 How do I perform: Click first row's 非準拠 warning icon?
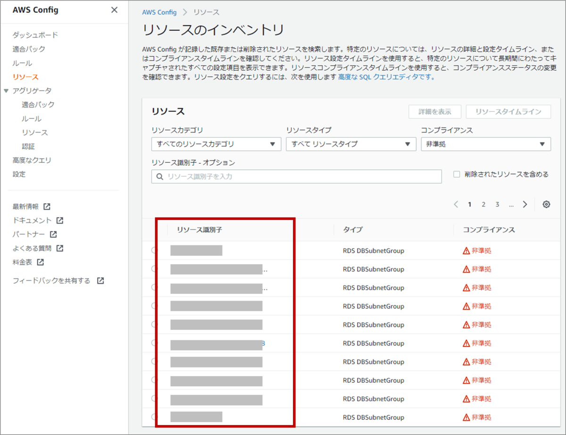466,251
